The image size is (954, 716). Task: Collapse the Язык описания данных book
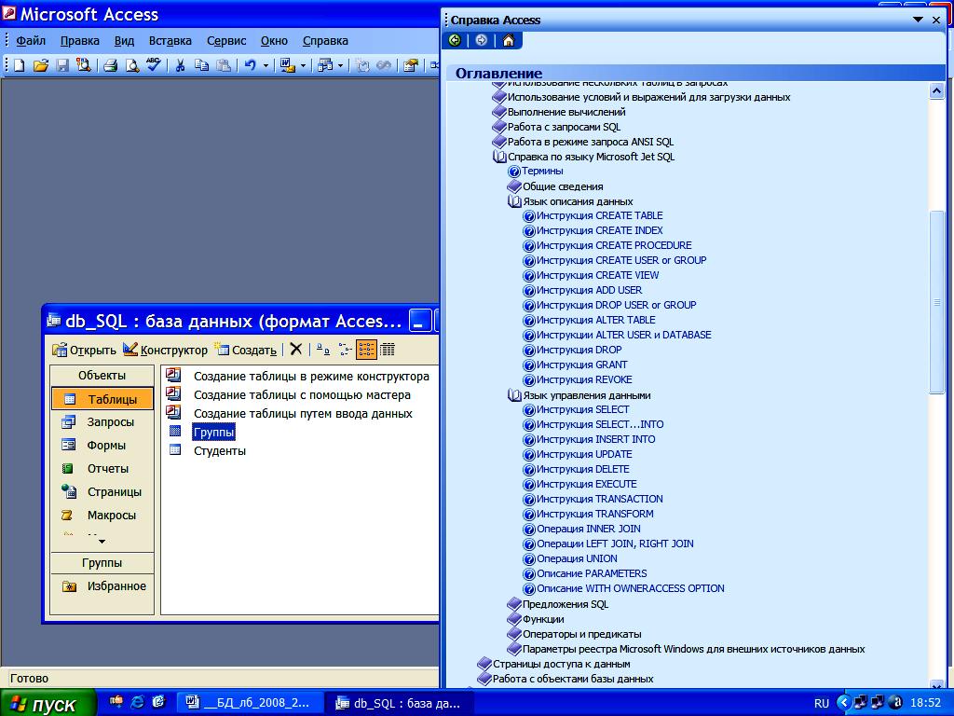point(514,201)
